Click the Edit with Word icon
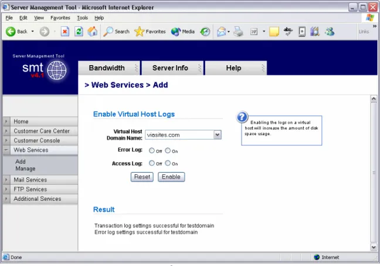The height and width of the screenshot is (266, 380). coord(254,32)
